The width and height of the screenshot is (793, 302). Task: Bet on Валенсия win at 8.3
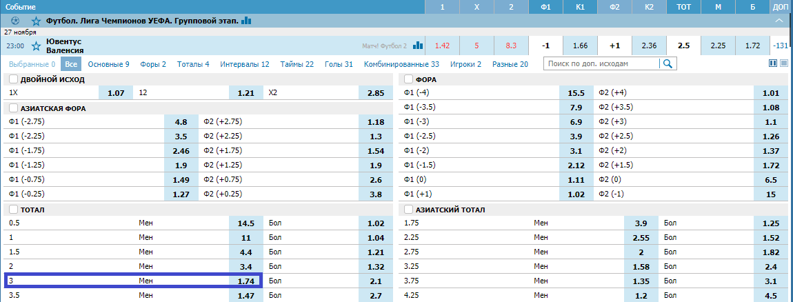[x=511, y=46]
